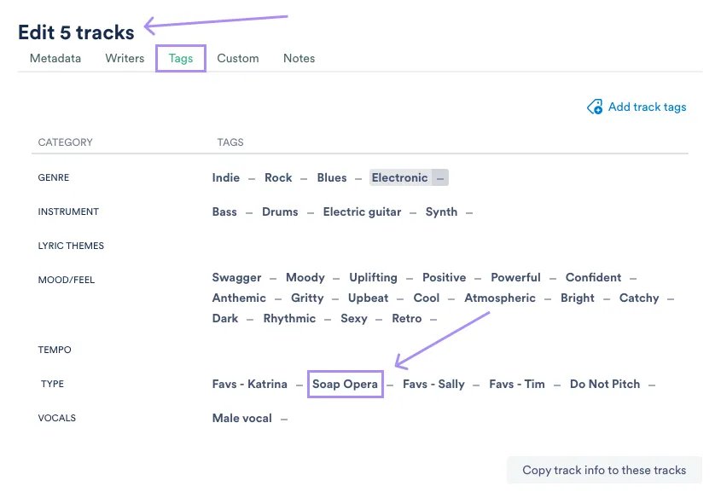Click the Indie genre tag
Image resolution: width=721 pixels, height=498 pixels.
click(x=225, y=177)
